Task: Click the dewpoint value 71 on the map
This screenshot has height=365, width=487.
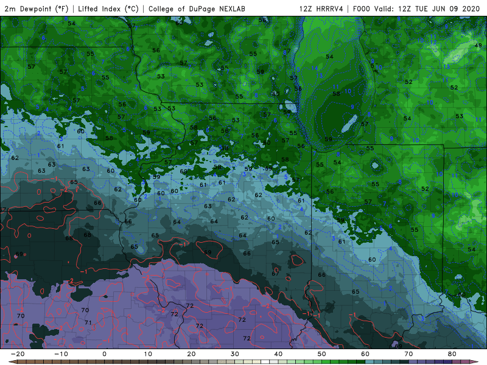Action: point(88,323)
